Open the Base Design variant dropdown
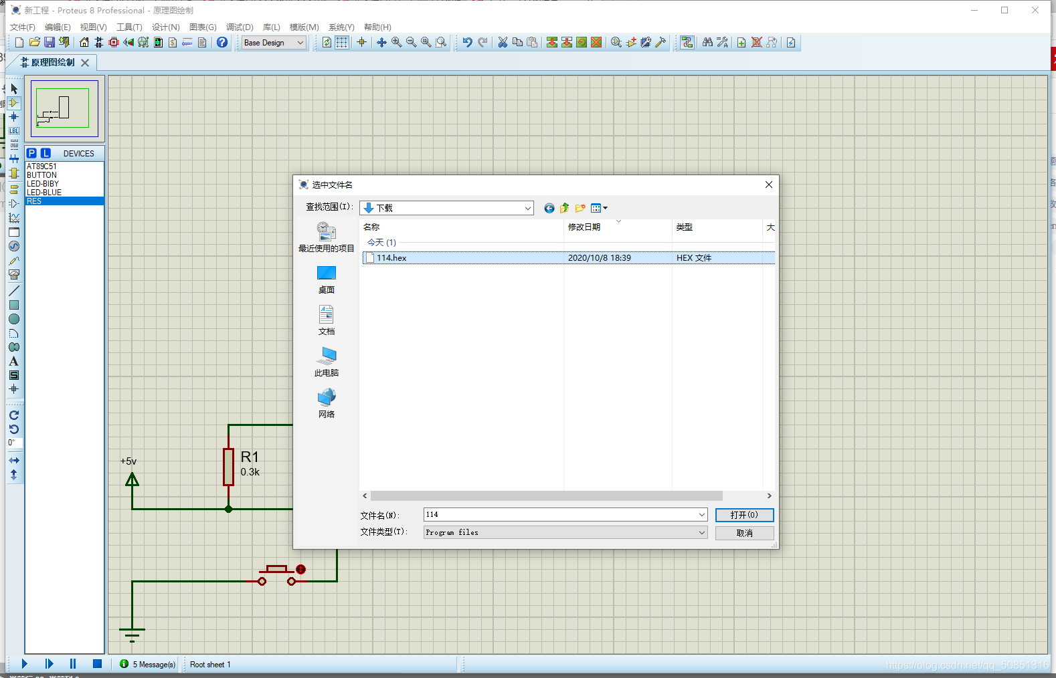 click(274, 42)
